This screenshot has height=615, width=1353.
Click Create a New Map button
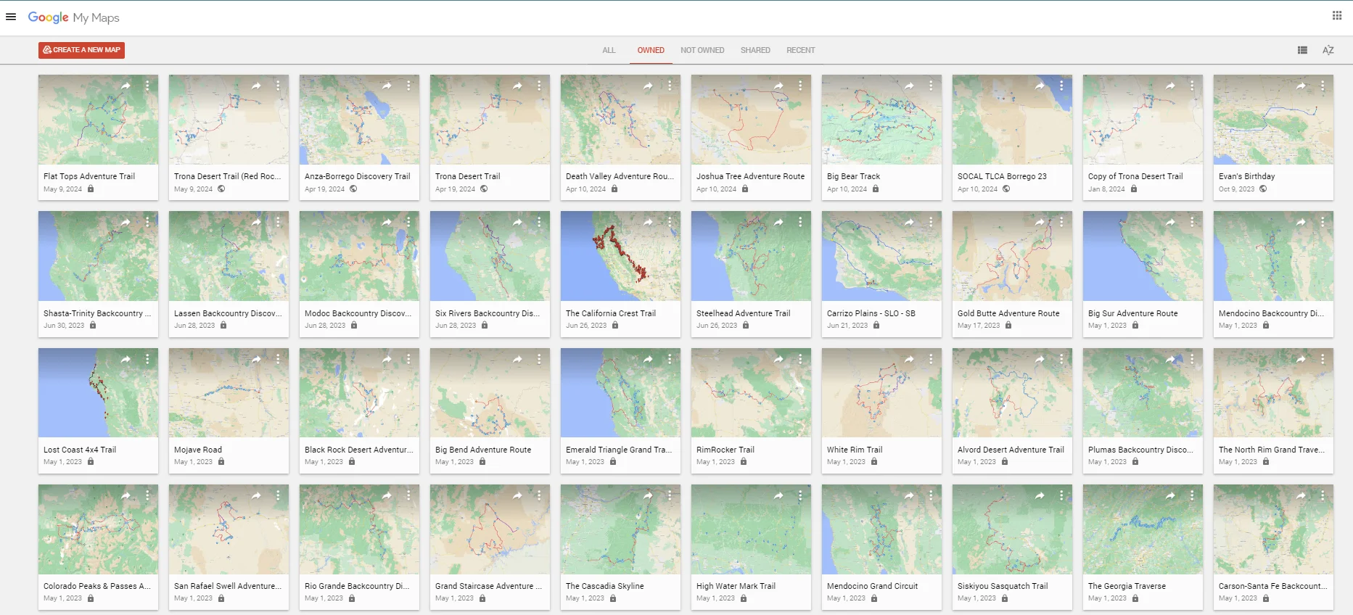81,50
